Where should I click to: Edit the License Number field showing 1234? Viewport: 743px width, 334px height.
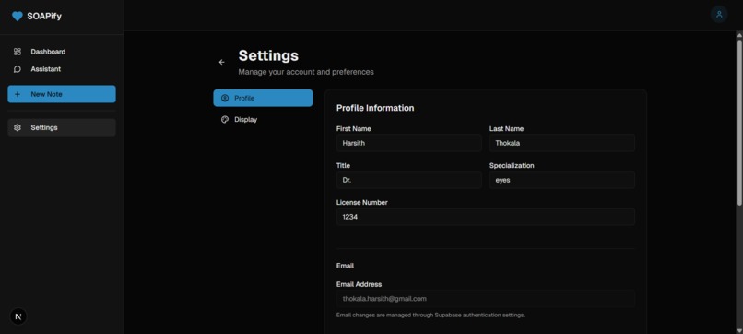(x=486, y=217)
